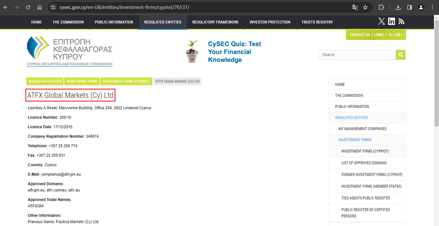Open the browser home page
Image resolution: width=439 pixels, height=226 pixels.
(x=40, y=8)
